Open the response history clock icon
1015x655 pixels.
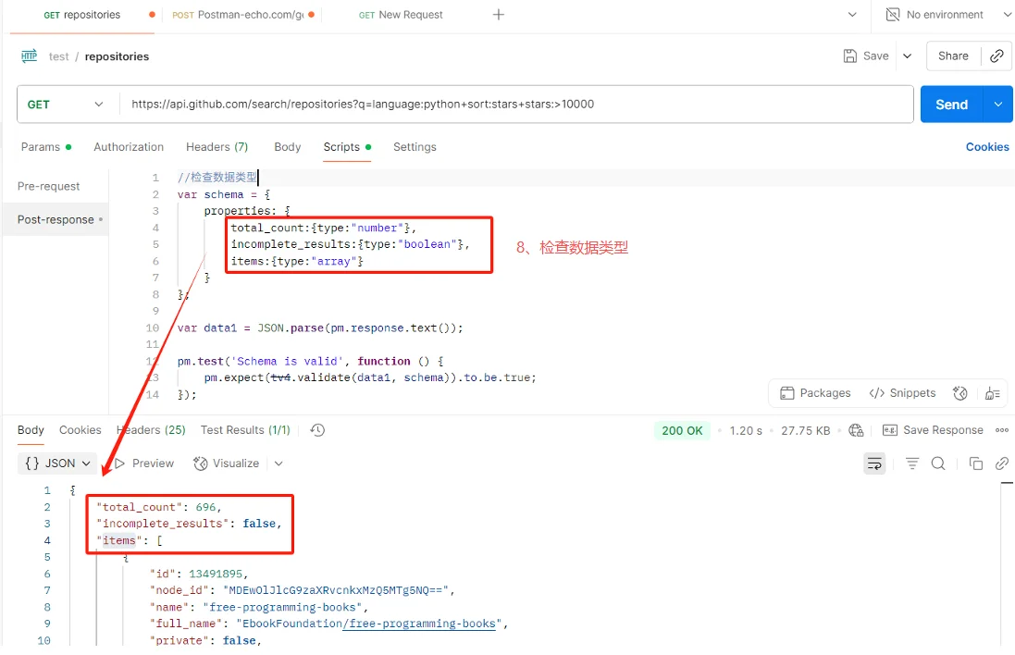click(317, 430)
